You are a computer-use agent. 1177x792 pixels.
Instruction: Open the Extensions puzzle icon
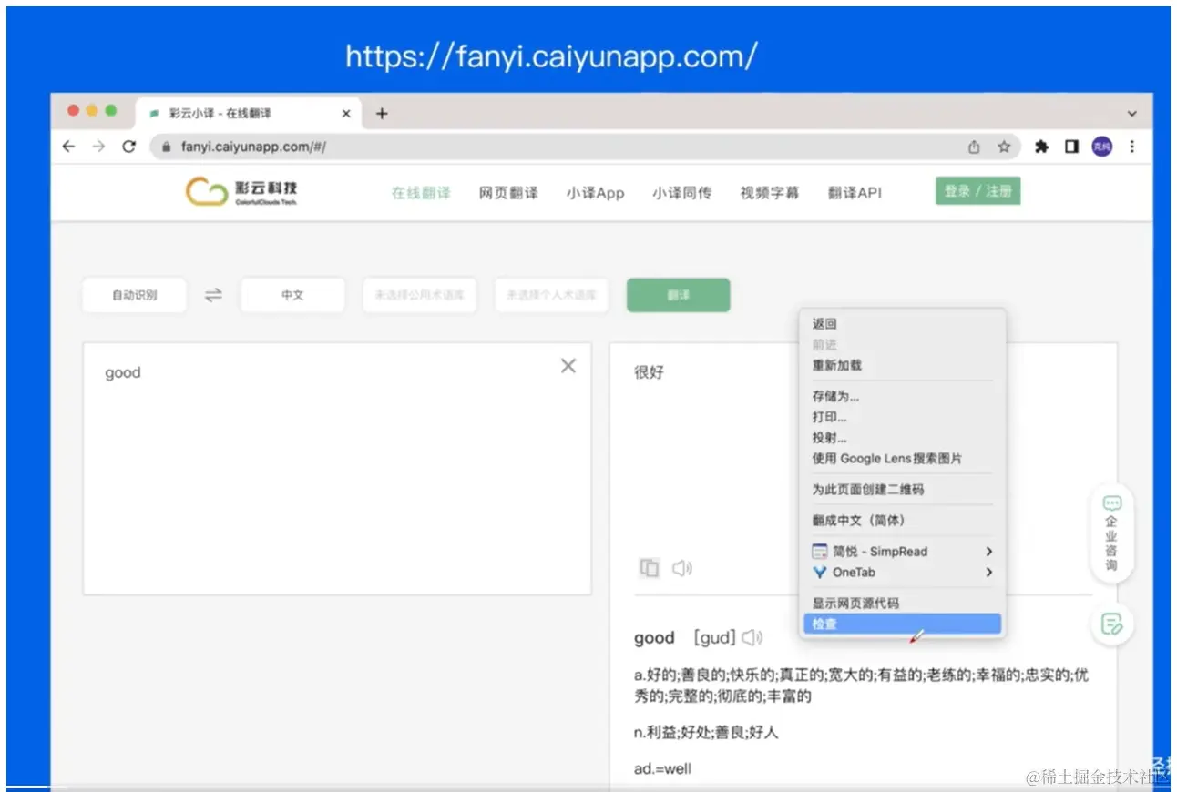tap(1042, 147)
